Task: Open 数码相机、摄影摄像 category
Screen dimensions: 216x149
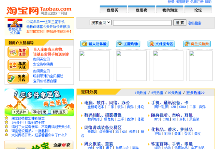Action: [103, 115]
